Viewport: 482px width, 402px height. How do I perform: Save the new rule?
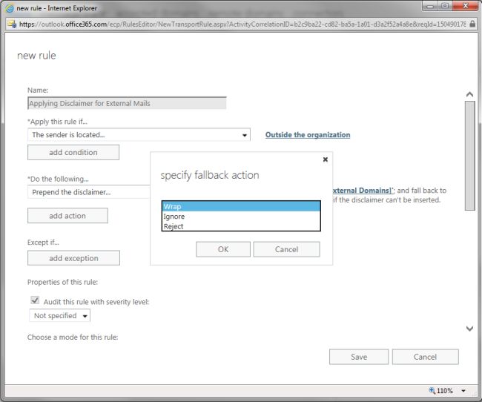coord(359,357)
